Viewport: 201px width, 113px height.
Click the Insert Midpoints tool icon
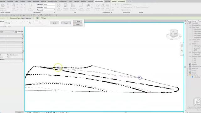81,7
